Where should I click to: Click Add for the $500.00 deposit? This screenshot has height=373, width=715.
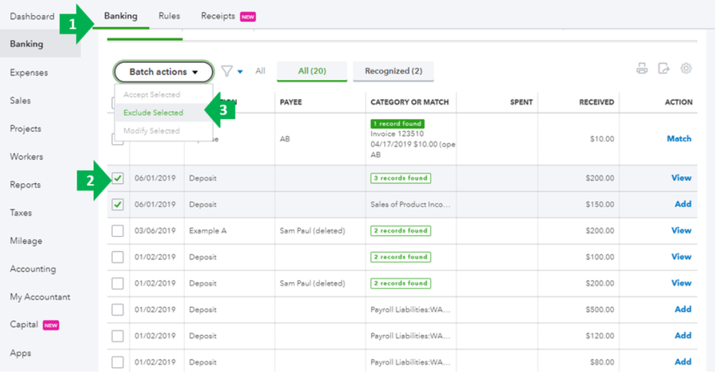tap(683, 309)
